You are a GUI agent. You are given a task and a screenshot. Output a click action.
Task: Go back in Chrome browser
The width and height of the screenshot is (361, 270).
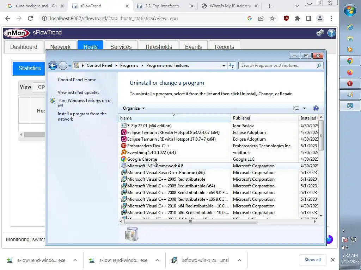(8, 18)
